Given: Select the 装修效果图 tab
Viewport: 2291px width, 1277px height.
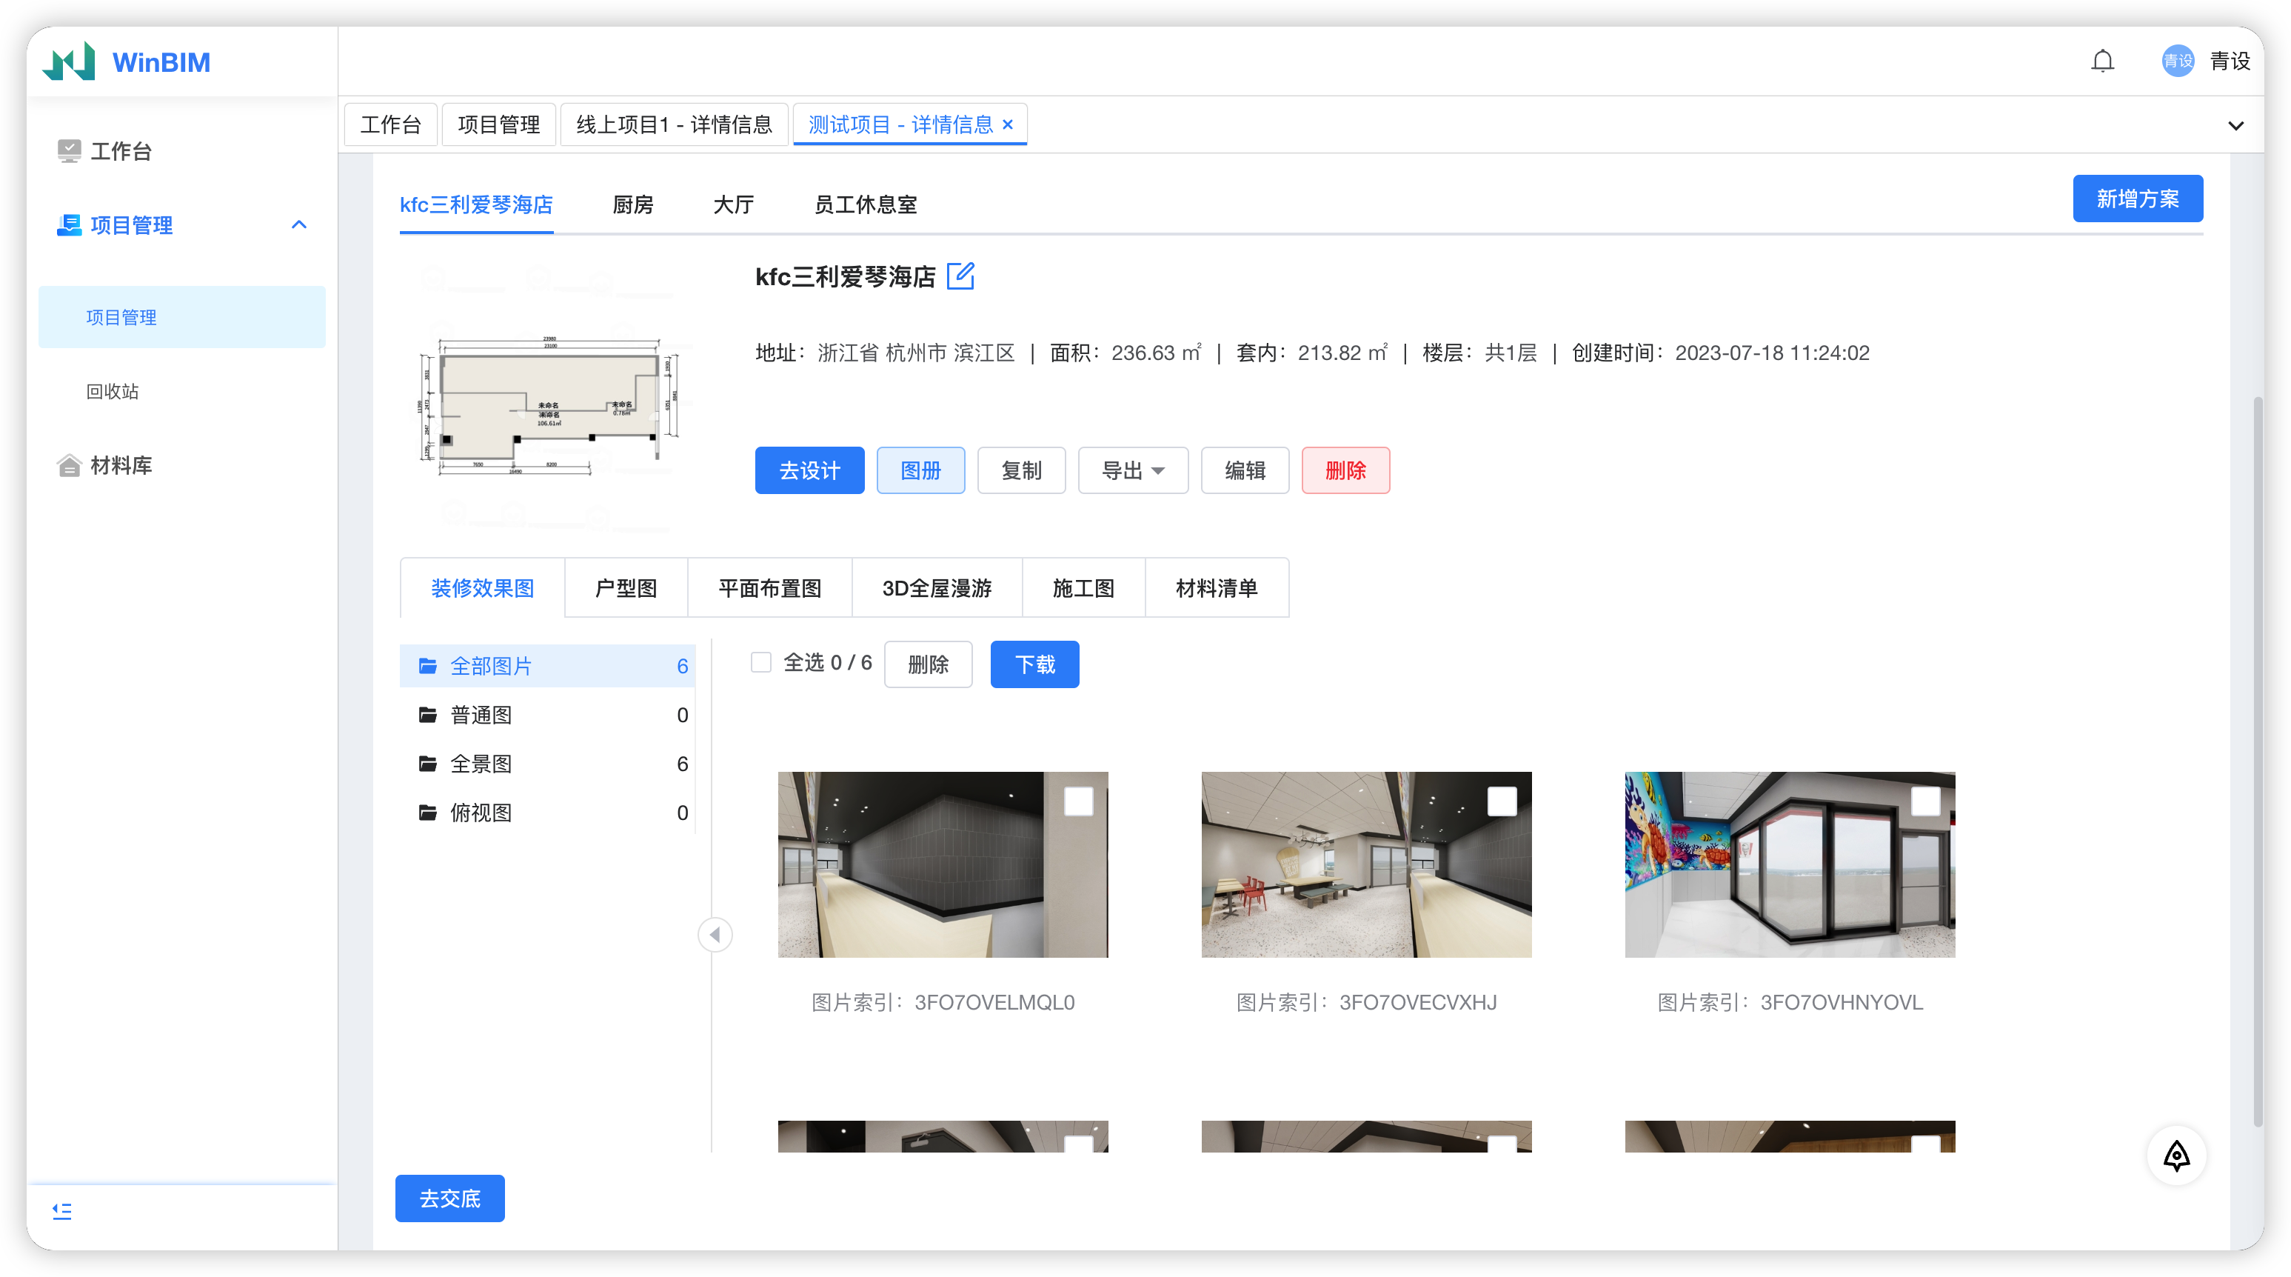Looking at the screenshot, I should pos(482,587).
